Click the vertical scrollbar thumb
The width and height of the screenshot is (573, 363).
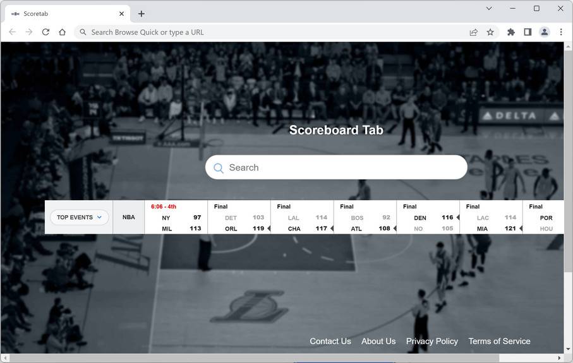(568, 161)
